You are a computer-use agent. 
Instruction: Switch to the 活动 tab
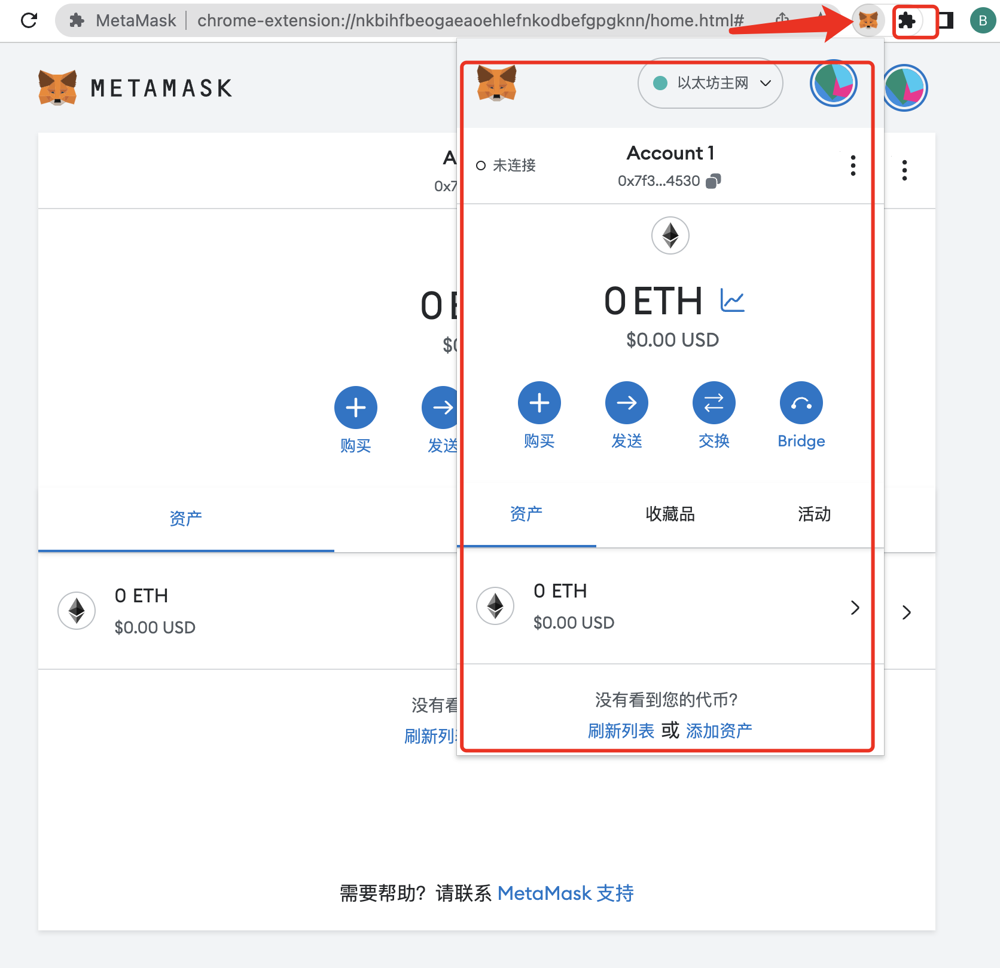pyautogui.click(x=814, y=514)
